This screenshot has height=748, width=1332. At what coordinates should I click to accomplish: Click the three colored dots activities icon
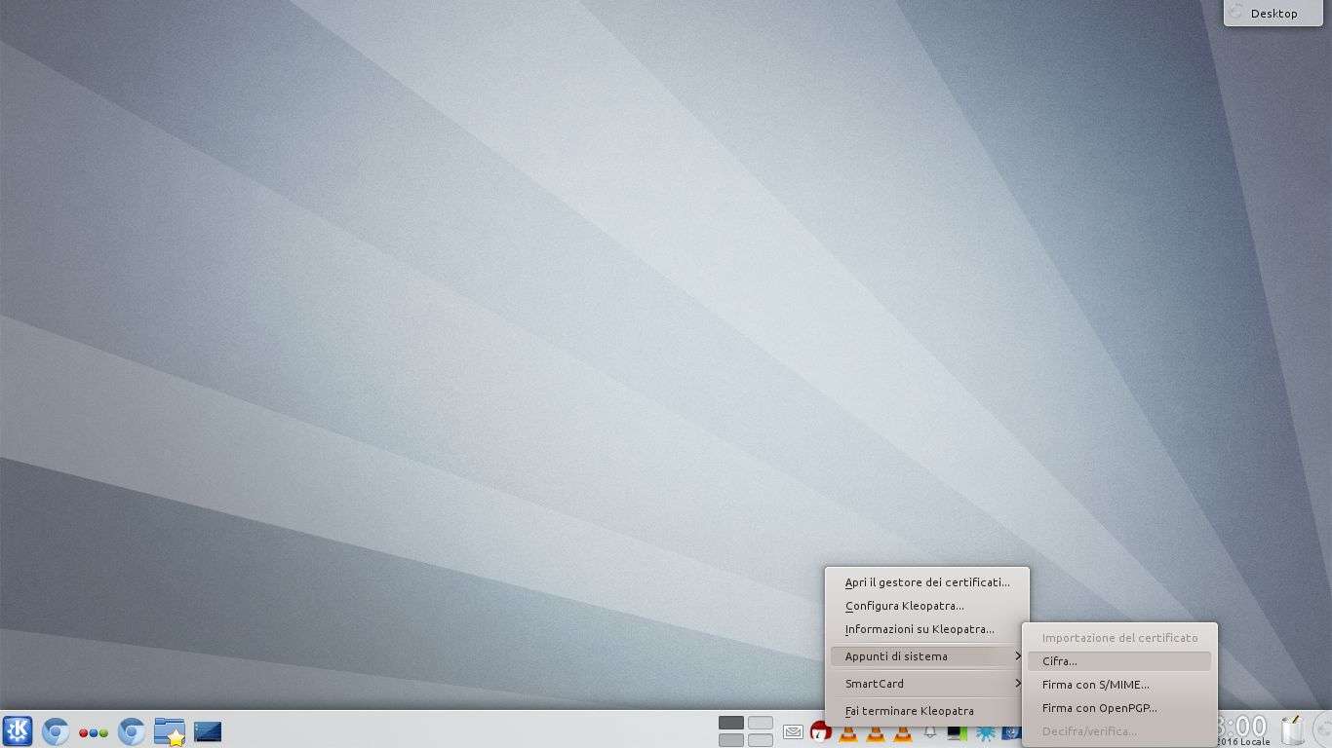(93, 732)
